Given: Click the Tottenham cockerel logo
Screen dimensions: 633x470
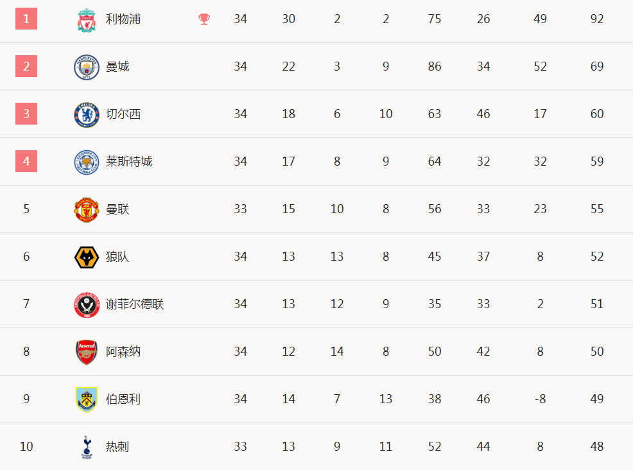Looking at the screenshot, I should (x=87, y=448).
